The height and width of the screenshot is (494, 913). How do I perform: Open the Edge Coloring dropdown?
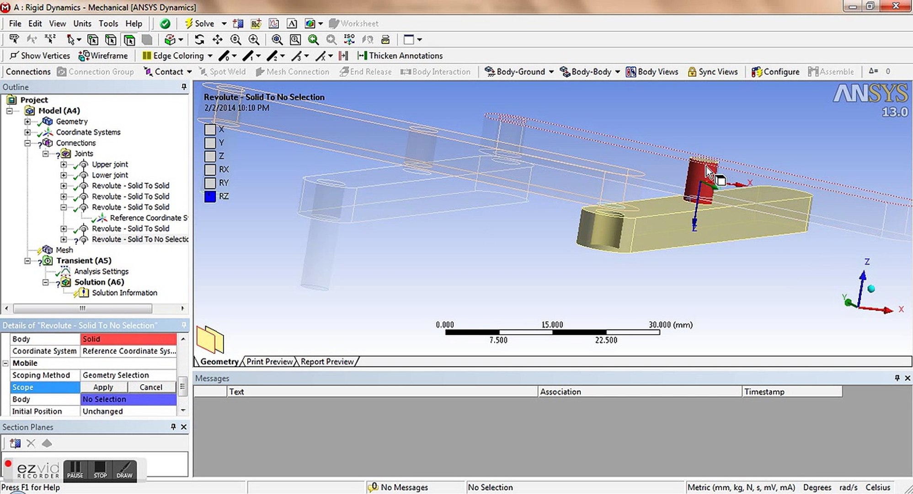(x=210, y=56)
